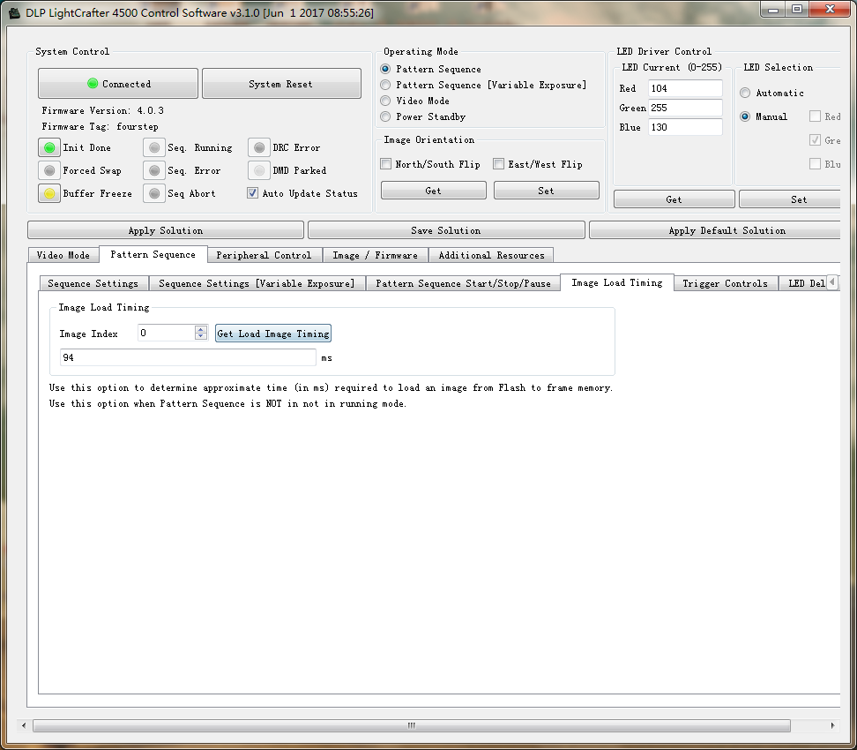Image resolution: width=857 pixels, height=750 pixels.
Task: Switch to the Pattern Sequence tab
Action: point(153,254)
